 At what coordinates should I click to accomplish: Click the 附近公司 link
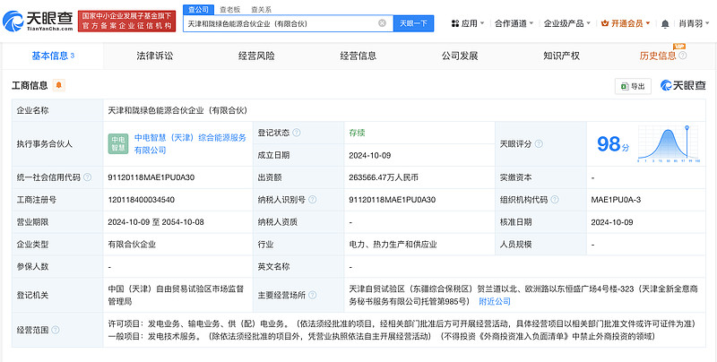coord(495,301)
